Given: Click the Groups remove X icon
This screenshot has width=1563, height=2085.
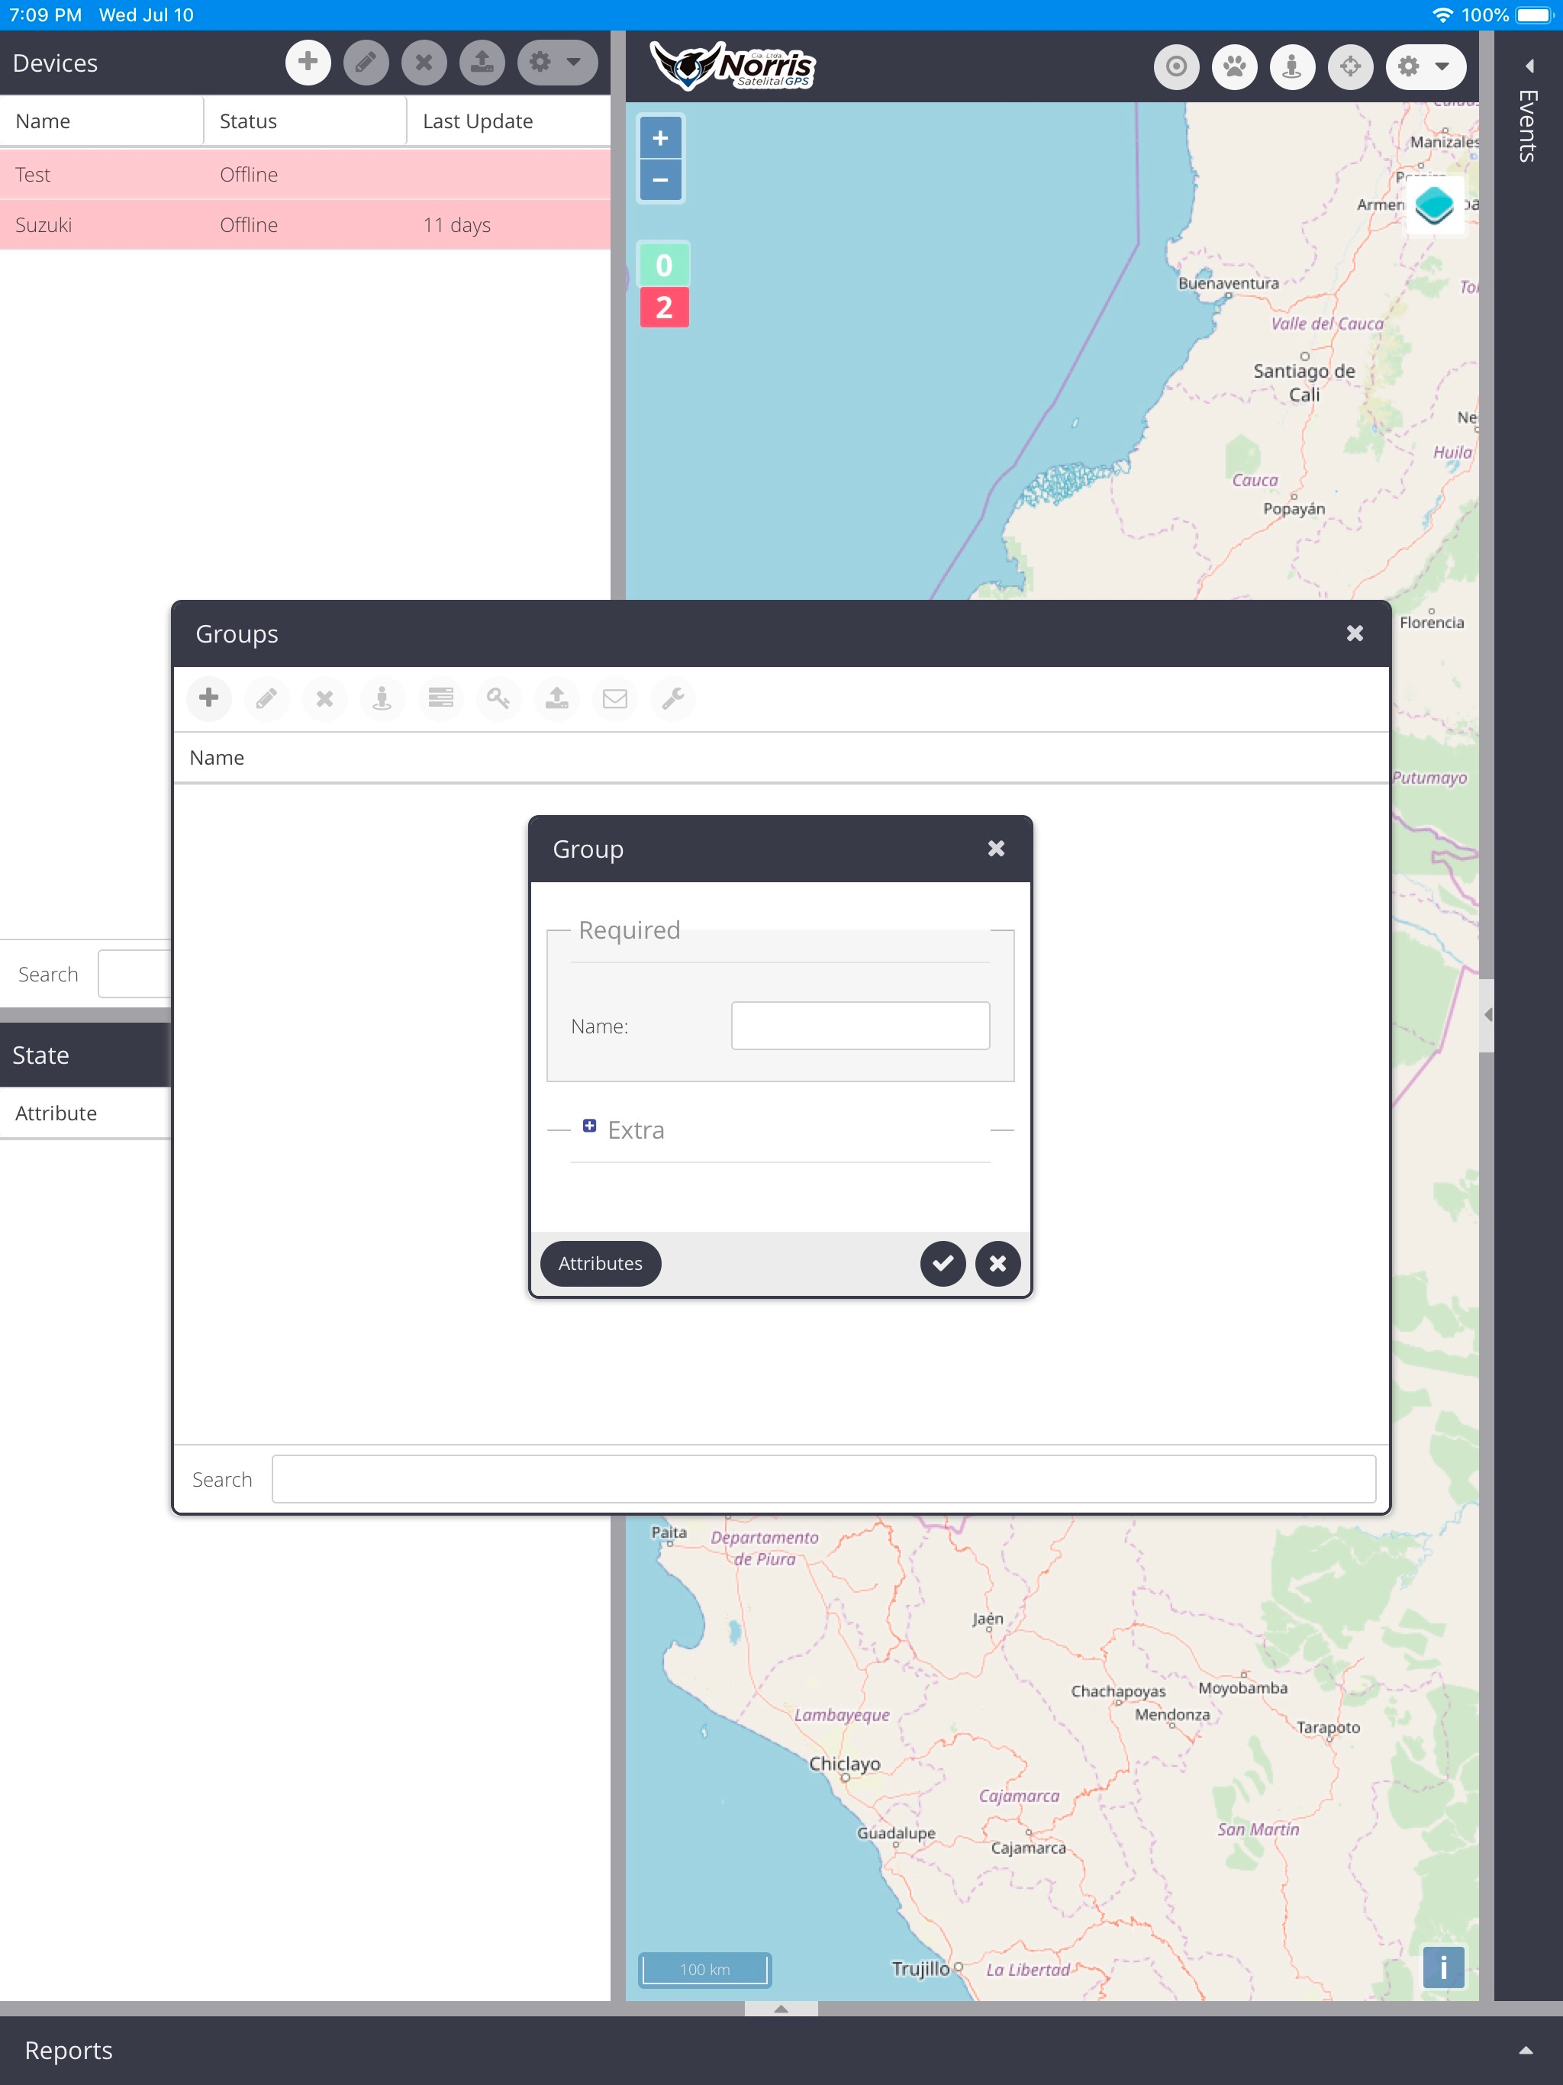Looking at the screenshot, I should (x=324, y=698).
